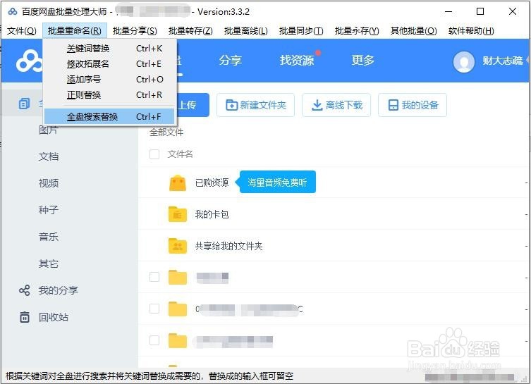Open the 批量转存(Z) menu
531x384 pixels.
pyautogui.click(x=190, y=31)
